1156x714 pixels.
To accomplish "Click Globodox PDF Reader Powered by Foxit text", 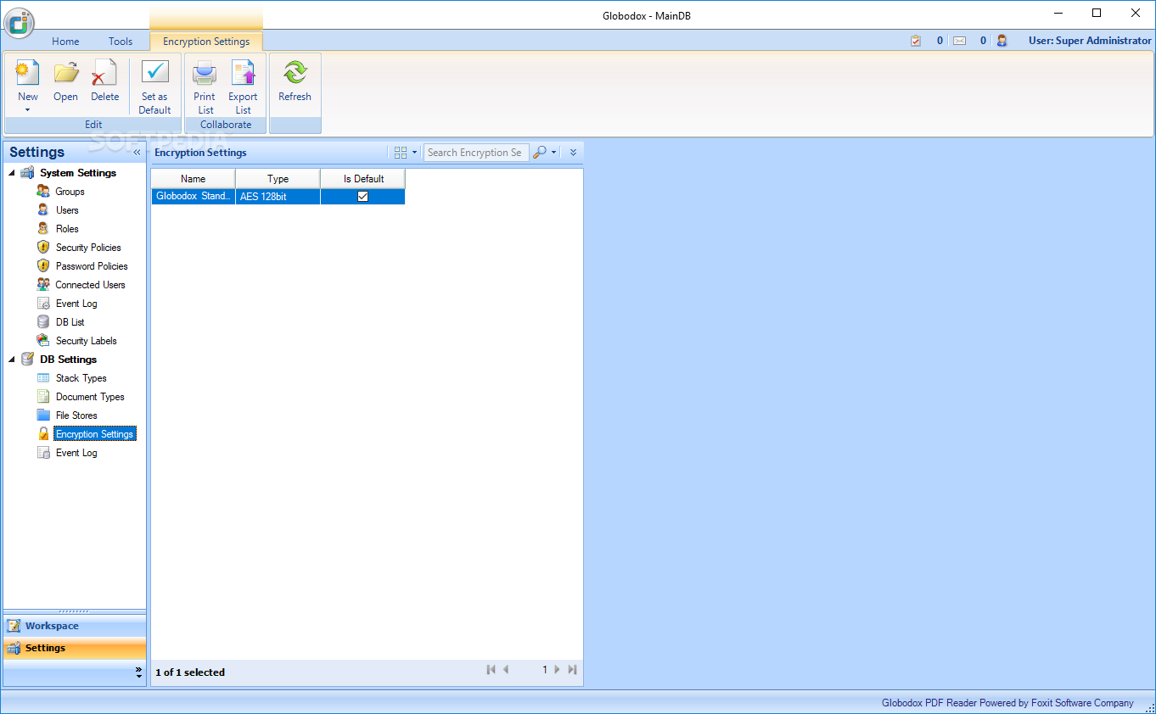I will 1007,703.
